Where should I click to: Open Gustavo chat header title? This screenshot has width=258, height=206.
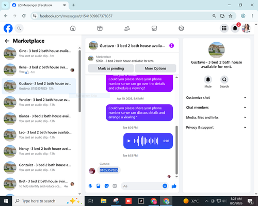click(x=132, y=46)
